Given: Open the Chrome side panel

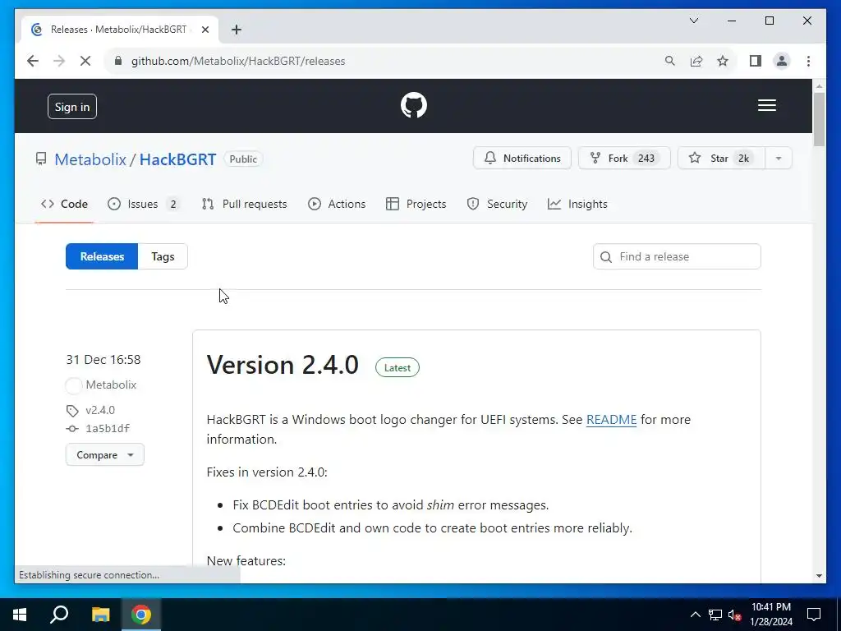Looking at the screenshot, I should pyautogui.click(x=756, y=61).
